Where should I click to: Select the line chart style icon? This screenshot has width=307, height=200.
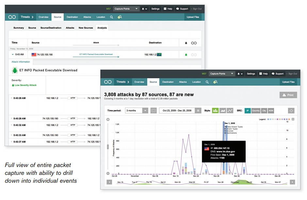(x=230, y=111)
